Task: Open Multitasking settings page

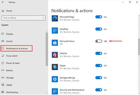Action: (x=12, y=92)
